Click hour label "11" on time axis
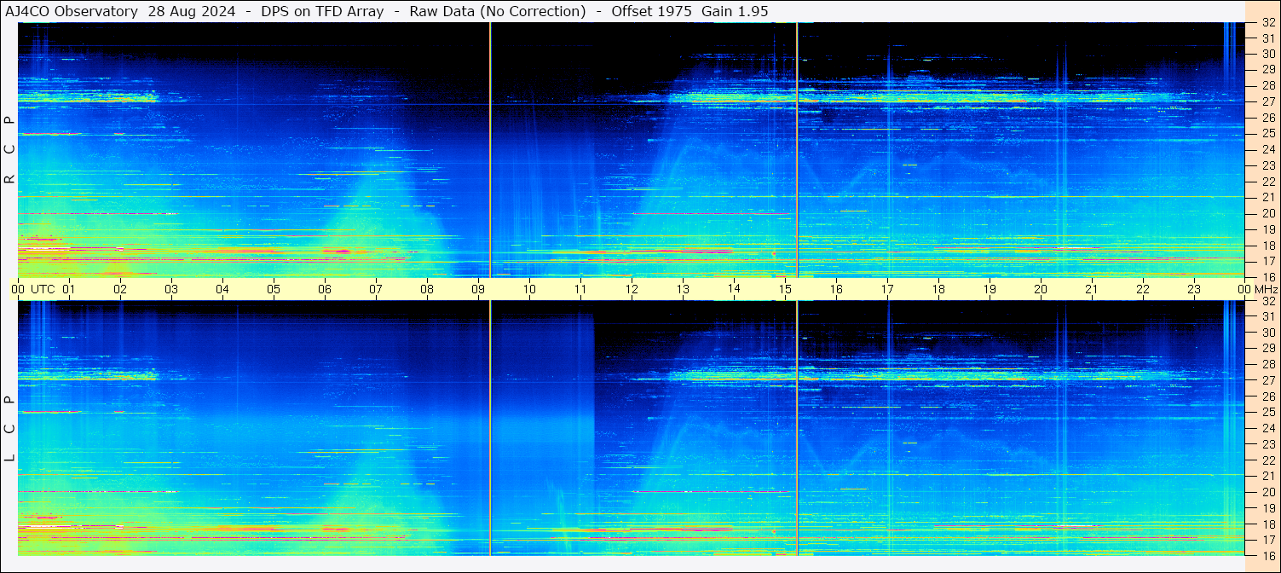Viewport: 1281px width, 573px height. click(580, 289)
